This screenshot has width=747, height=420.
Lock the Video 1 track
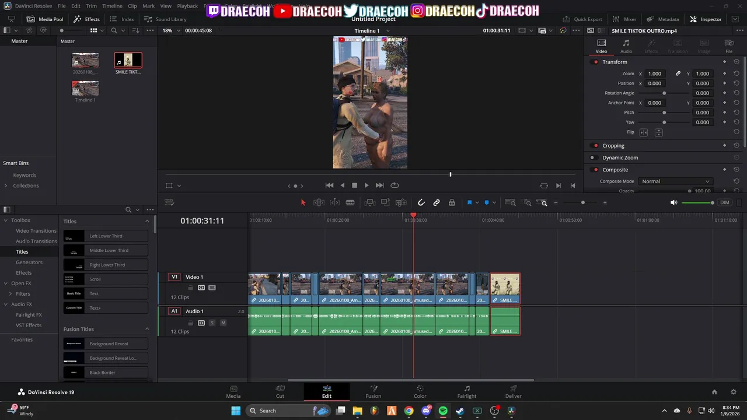coord(190,288)
